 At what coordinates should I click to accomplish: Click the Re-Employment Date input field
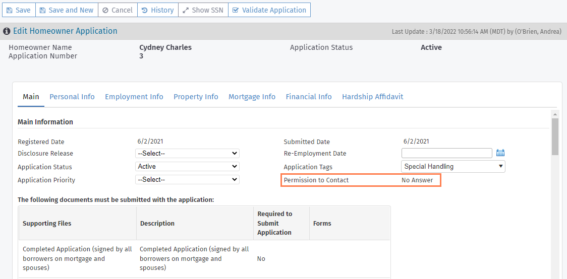[x=446, y=153]
